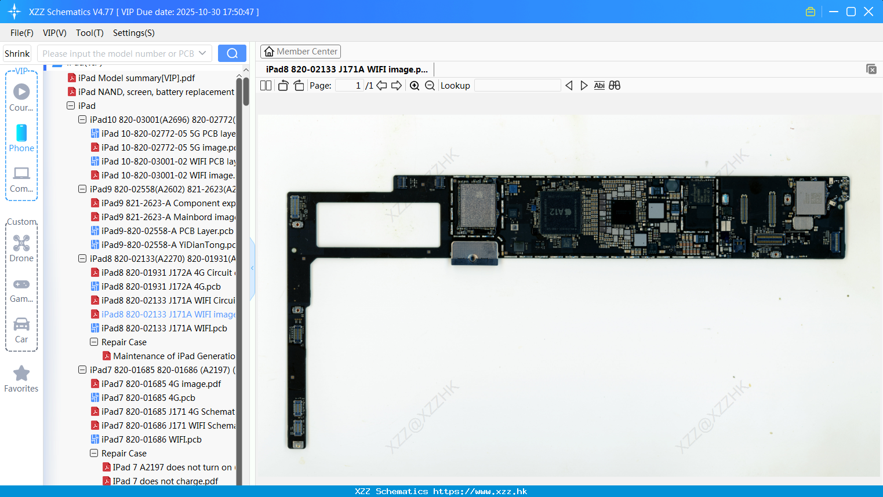This screenshot has height=497, width=883.
Task: Open iPad 10-820-02772-05 5G PCB layer file
Action: click(x=163, y=133)
